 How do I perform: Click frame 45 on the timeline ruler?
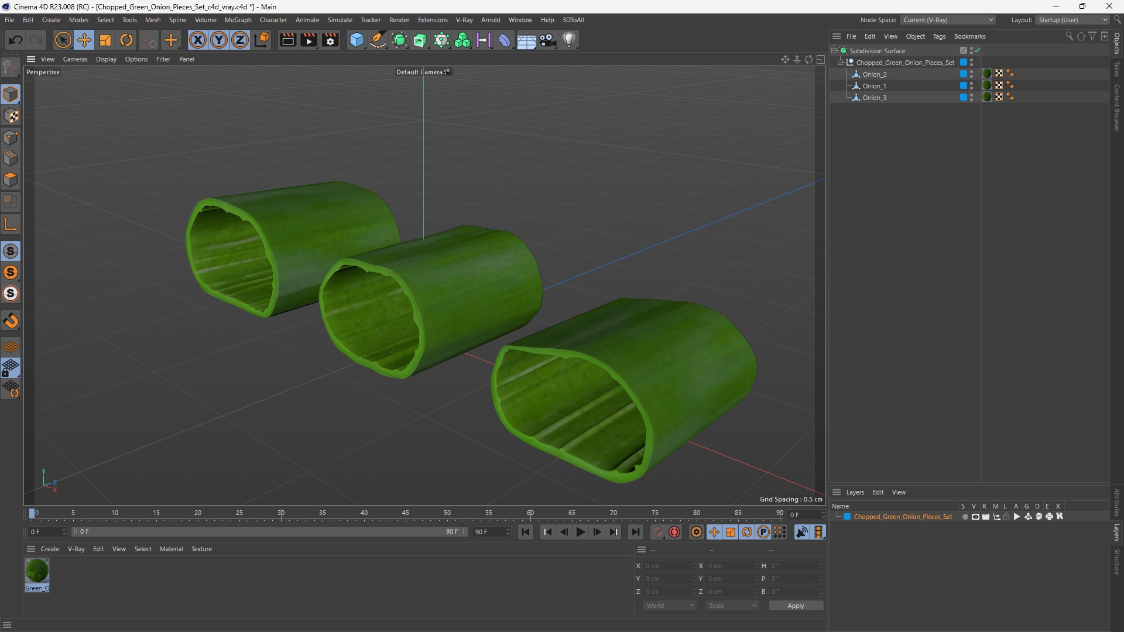coord(406,513)
